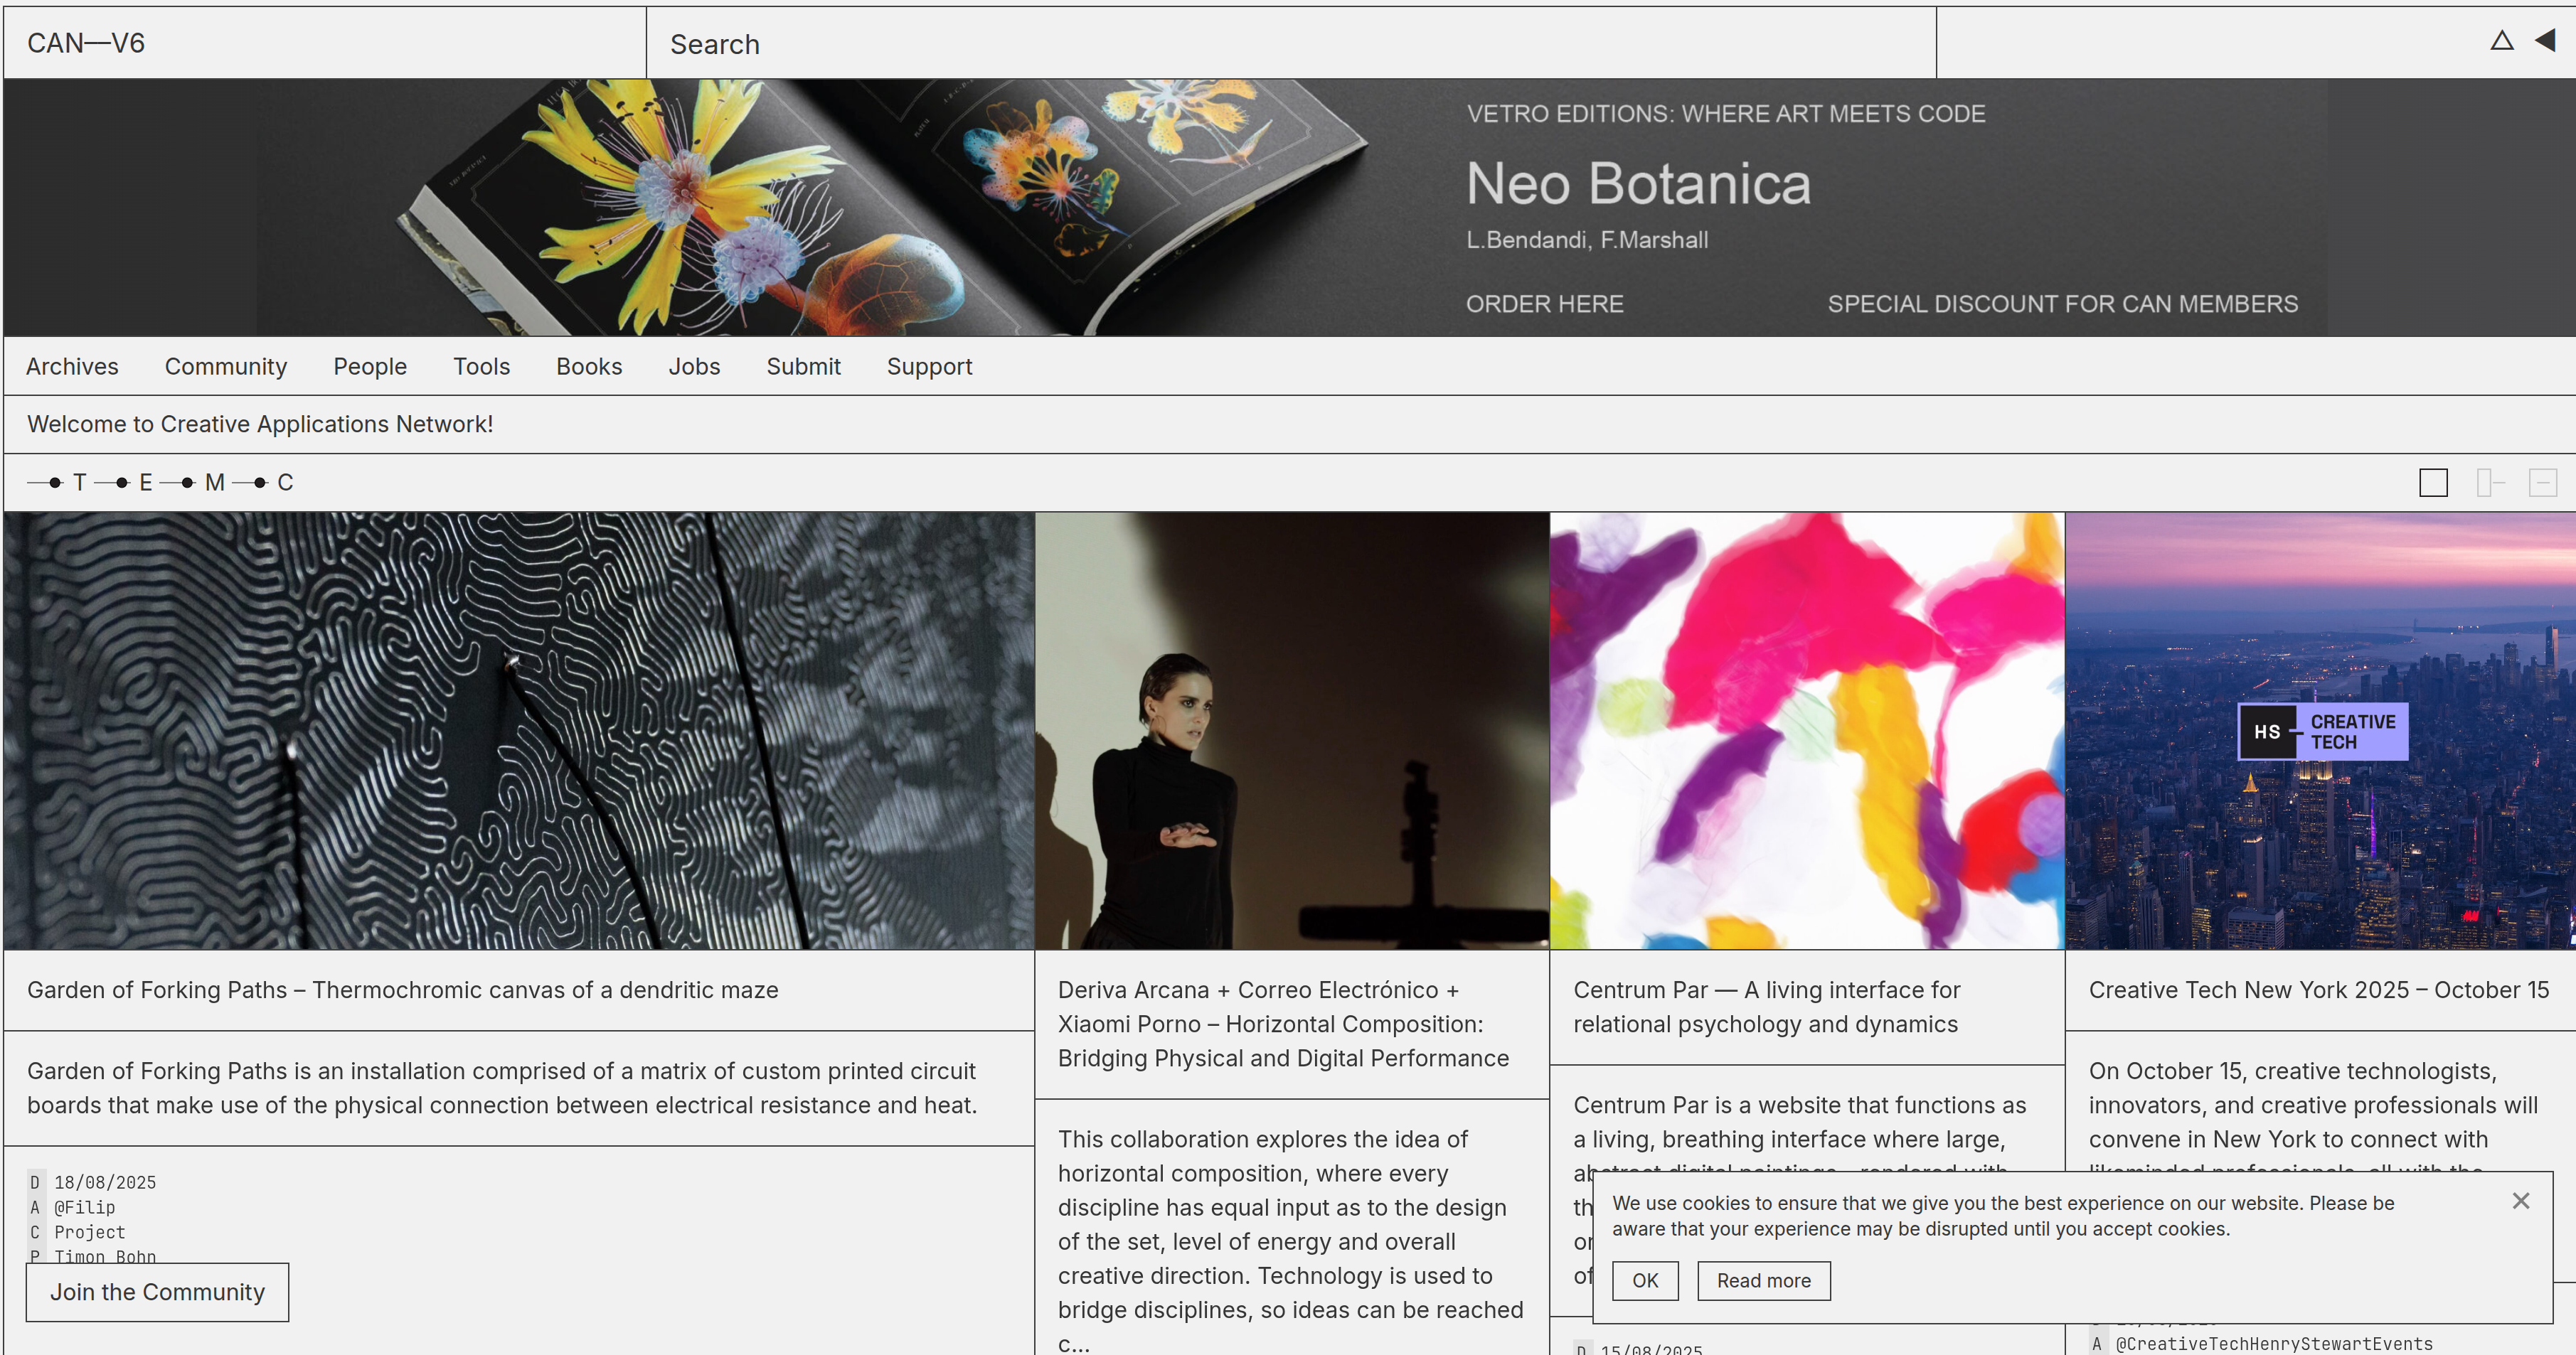Image resolution: width=2576 pixels, height=1355 pixels.
Task: Click the Join the Community button
Action: coord(157,1292)
